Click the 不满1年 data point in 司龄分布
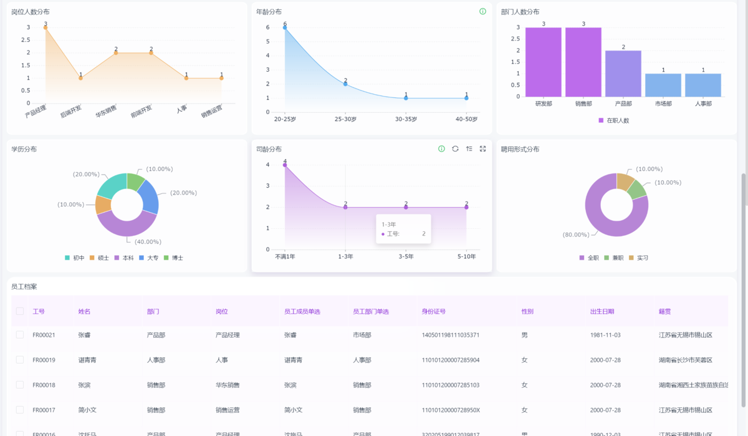Viewport: 748px width, 436px height. click(285, 165)
